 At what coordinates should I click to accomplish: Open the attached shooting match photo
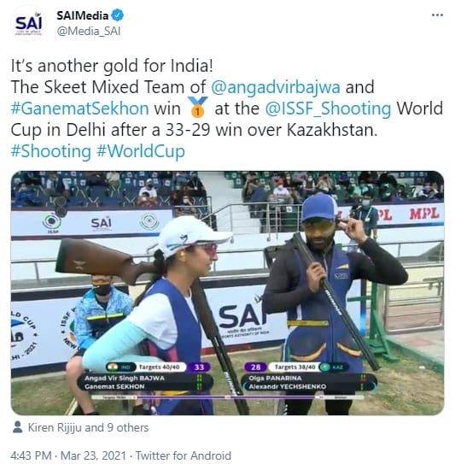coord(227,293)
